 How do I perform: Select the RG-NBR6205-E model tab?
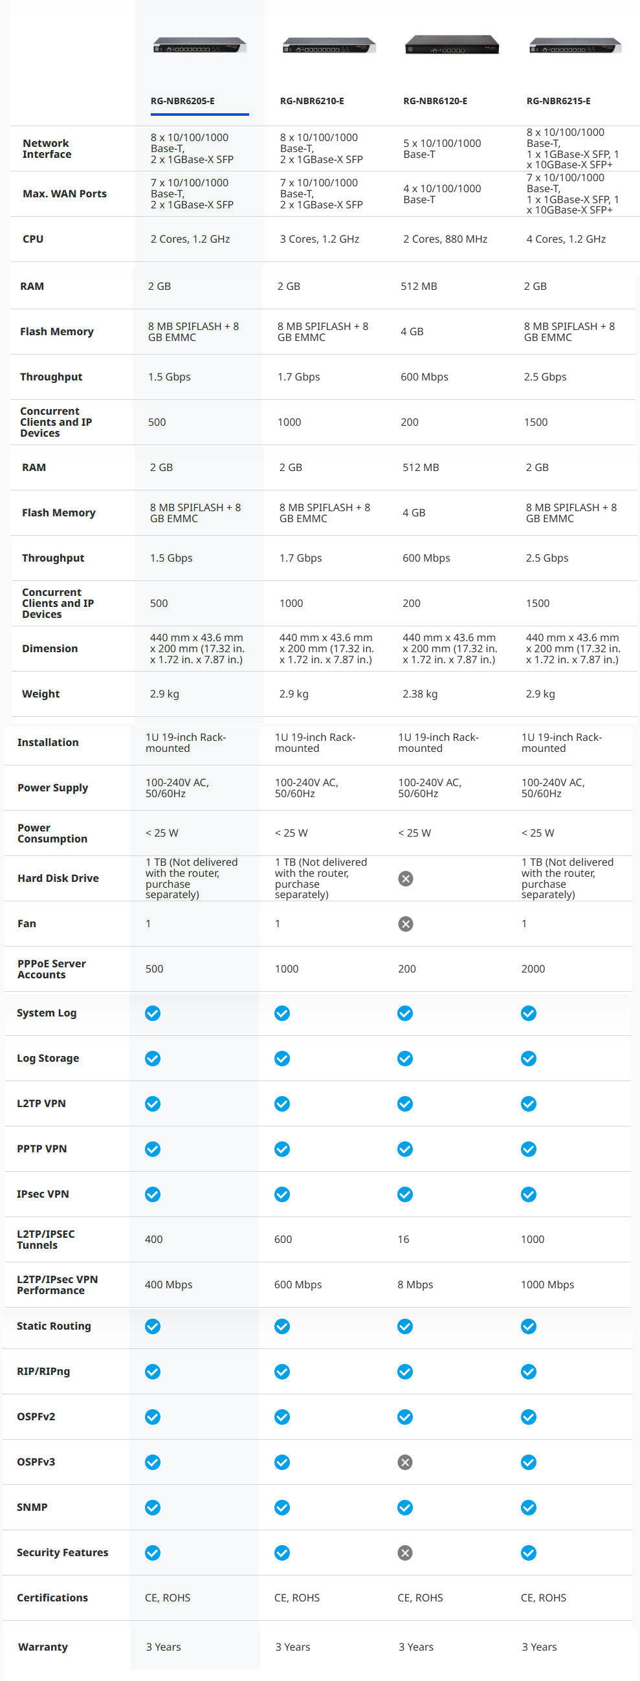[182, 101]
